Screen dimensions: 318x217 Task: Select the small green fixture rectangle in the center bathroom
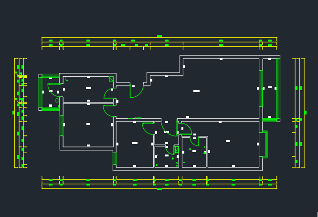176,150
